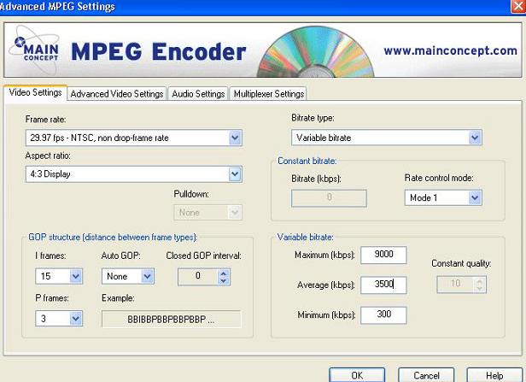Click the 'MPEG Encoder' banner title
Image resolution: width=526 pixels, height=382 pixels.
click(159, 51)
